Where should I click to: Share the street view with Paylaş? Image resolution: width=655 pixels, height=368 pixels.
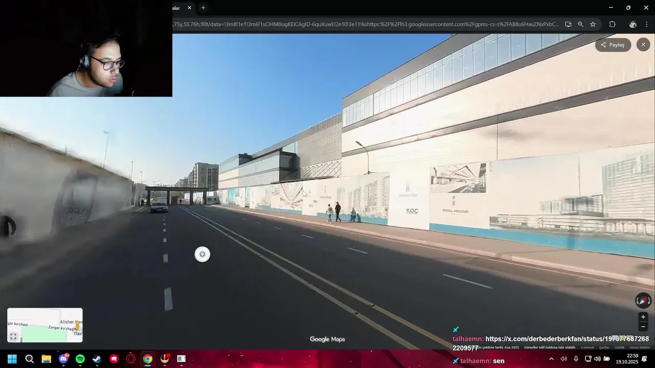(613, 45)
